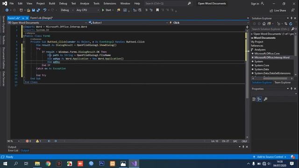Open the Any CPU platform dropdown
This screenshot has height=168, width=299.
[87, 10]
